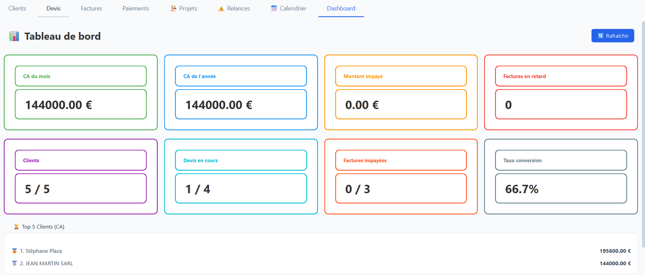The image size is (645, 275).
Task: Switch to the Calendrier tab
Action: pyautogui.click(x=289, y=8)
